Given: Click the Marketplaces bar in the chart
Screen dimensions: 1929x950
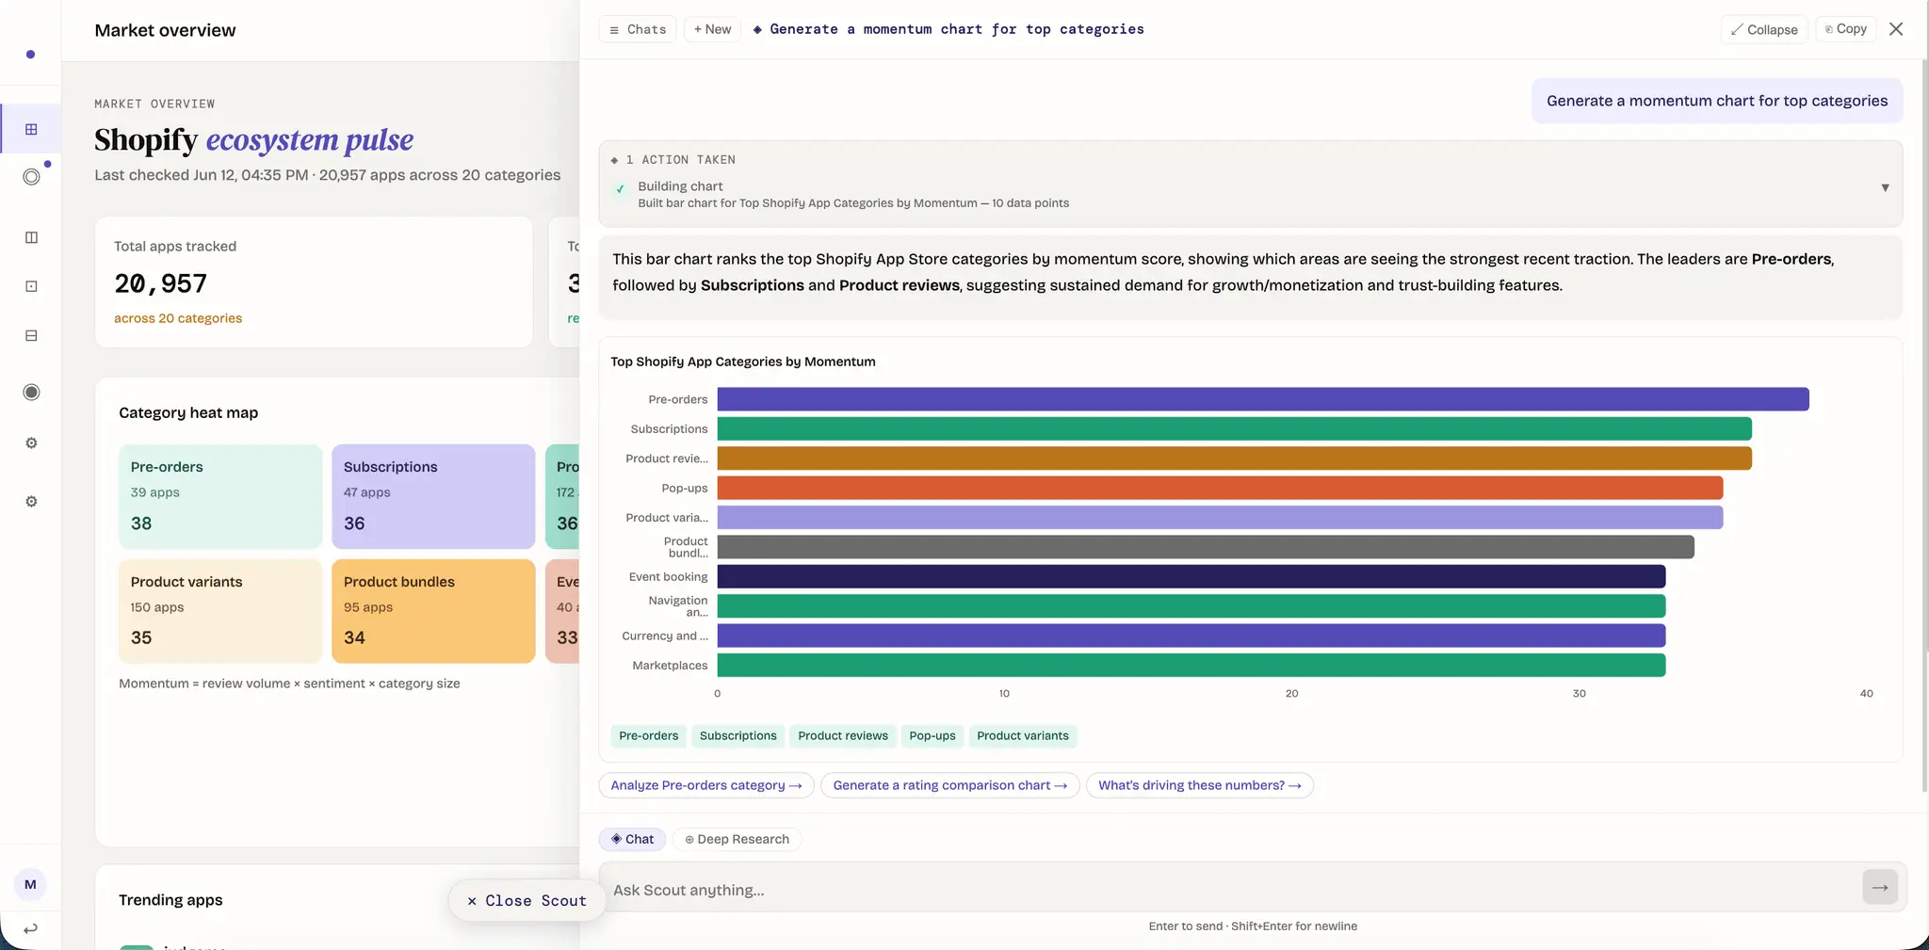Looking at the screenshot, I should point(1191,666).
